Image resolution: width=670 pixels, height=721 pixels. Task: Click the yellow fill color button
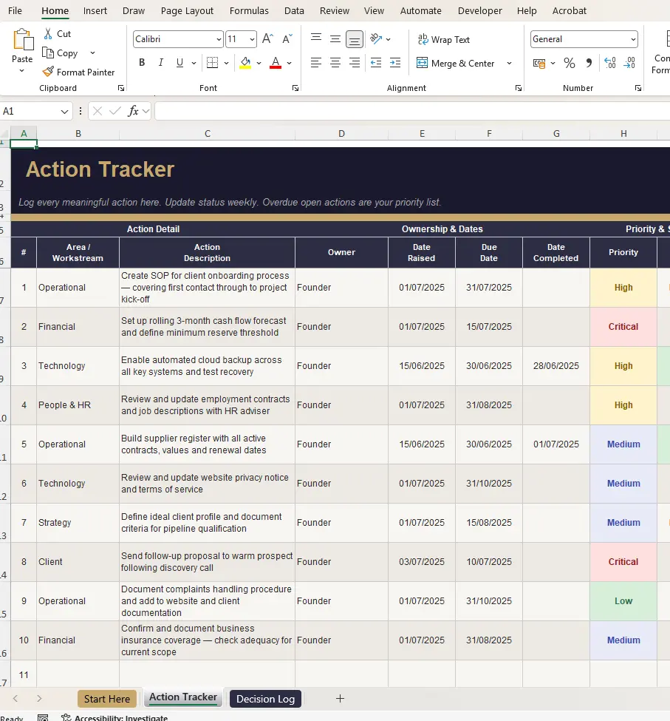point(245,63)
